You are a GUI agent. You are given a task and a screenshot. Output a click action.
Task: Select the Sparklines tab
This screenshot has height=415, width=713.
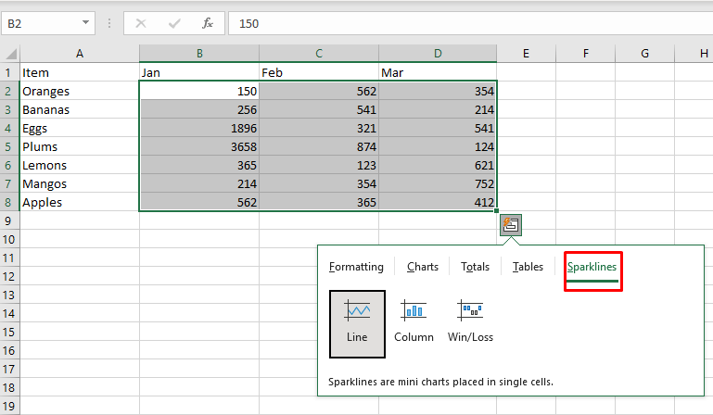[x=592, y=267]
